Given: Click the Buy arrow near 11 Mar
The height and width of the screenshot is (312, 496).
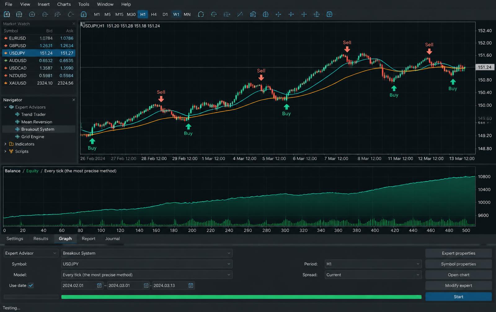Looking at the screenshot, I should 394,88.
